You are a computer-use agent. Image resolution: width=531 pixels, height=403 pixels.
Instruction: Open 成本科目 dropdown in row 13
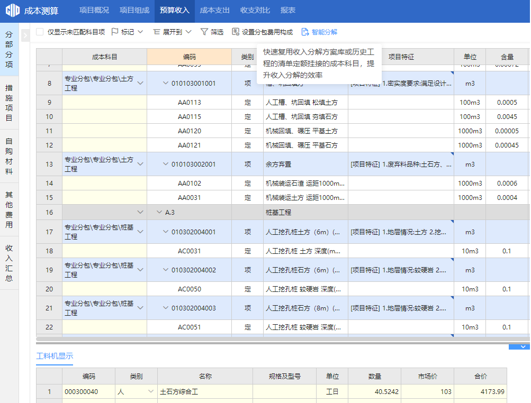(140, 164)
